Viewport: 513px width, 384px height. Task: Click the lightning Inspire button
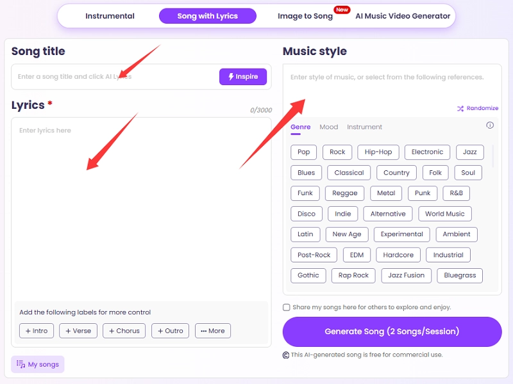coord(242,77)
